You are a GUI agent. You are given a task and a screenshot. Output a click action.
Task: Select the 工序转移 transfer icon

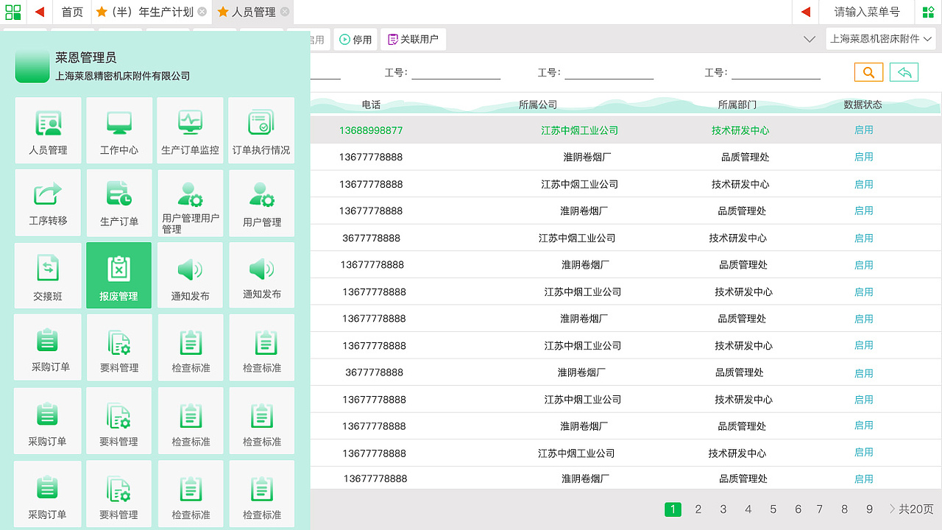coord(47,202)
